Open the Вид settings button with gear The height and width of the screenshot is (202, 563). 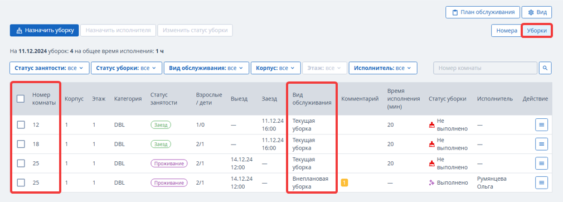536,12
